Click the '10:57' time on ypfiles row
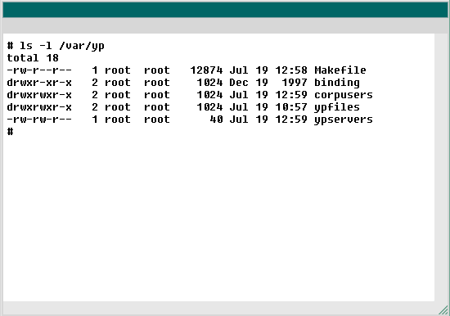Viewport: 450px width, 316px height. coord(291,107)
